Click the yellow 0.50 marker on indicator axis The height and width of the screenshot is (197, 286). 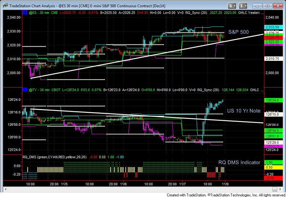[x=273, y=167]
